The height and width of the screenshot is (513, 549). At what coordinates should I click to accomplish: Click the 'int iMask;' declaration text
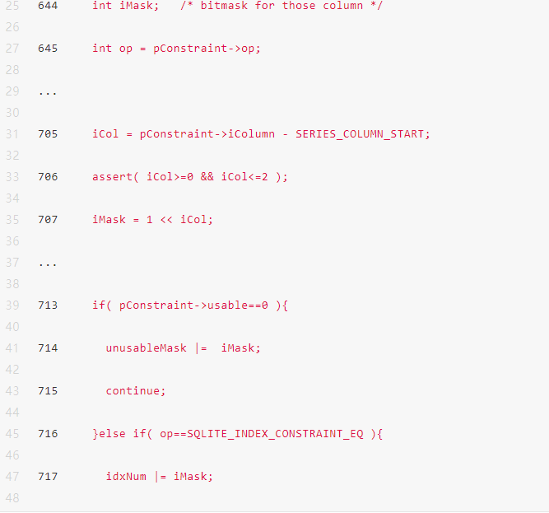click(x=126, y=5)
